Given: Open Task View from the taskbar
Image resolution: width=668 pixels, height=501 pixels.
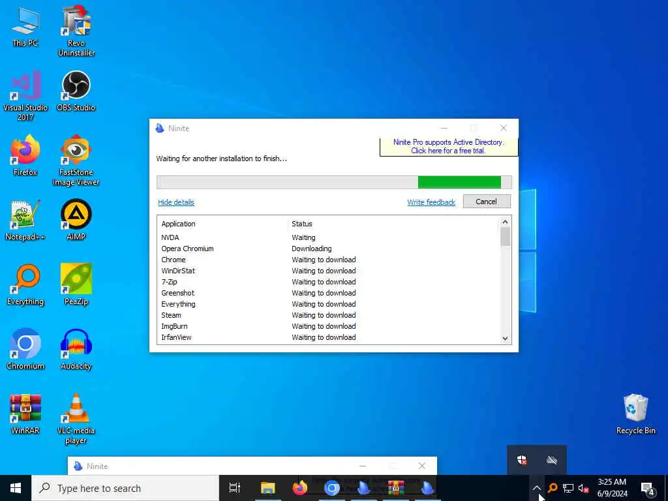Looking at the screenshot, I should 234,488.
